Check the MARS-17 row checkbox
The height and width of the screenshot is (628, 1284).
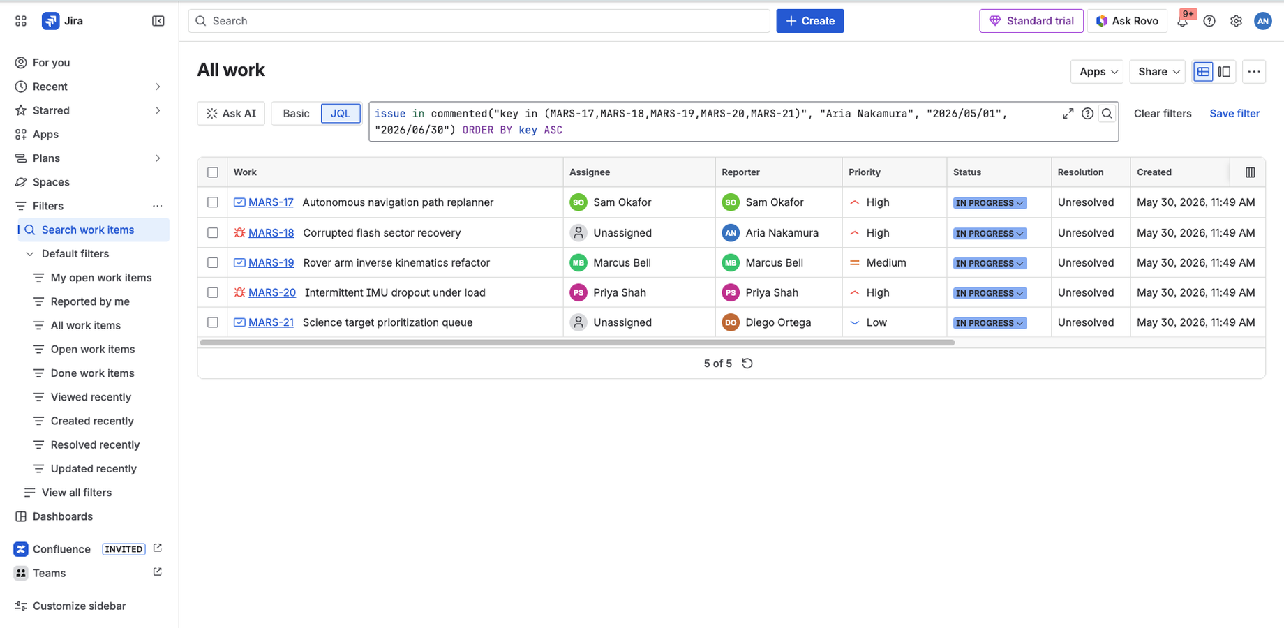(x=213, y=202)
